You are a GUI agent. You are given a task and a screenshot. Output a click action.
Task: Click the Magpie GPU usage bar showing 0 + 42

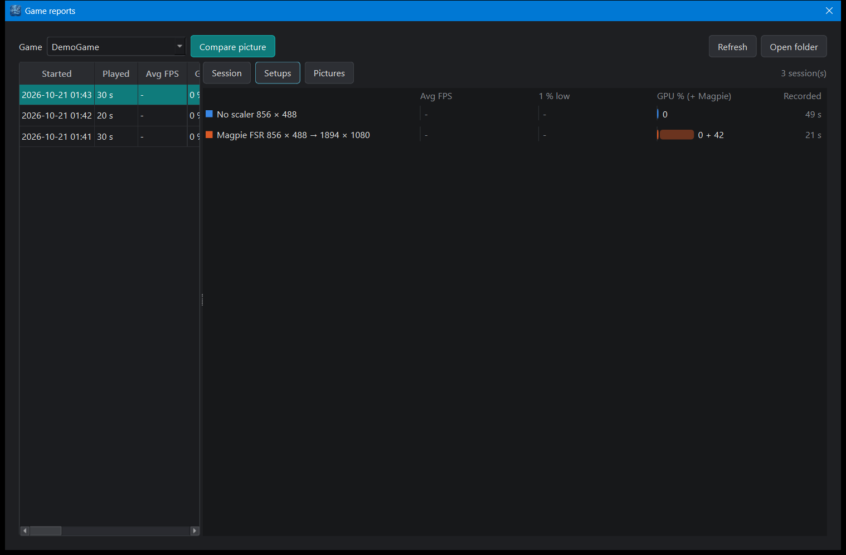coord(676,135)
